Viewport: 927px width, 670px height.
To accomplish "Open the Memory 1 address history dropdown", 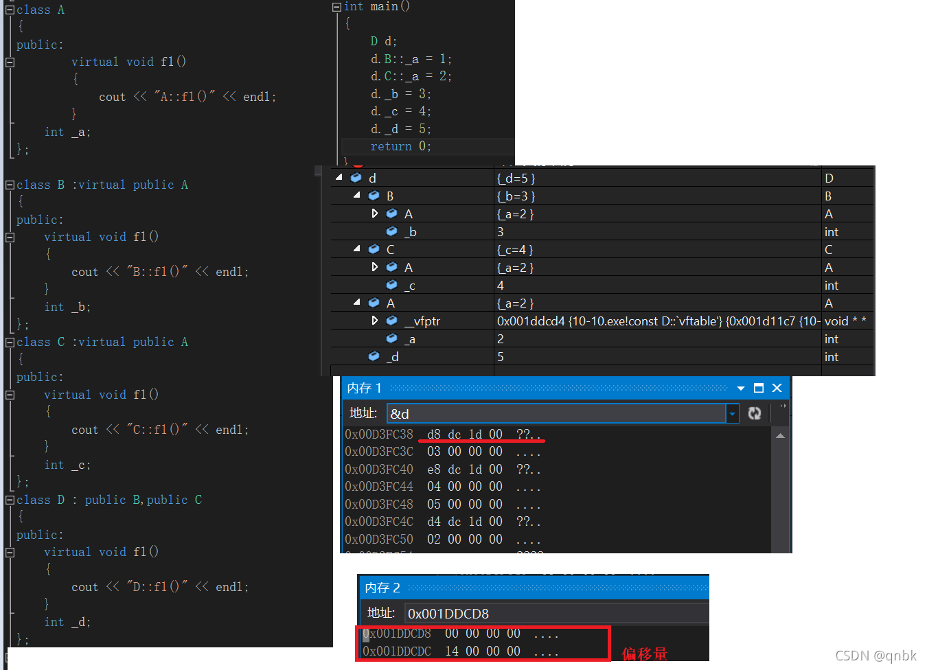I will click(732, 414).
